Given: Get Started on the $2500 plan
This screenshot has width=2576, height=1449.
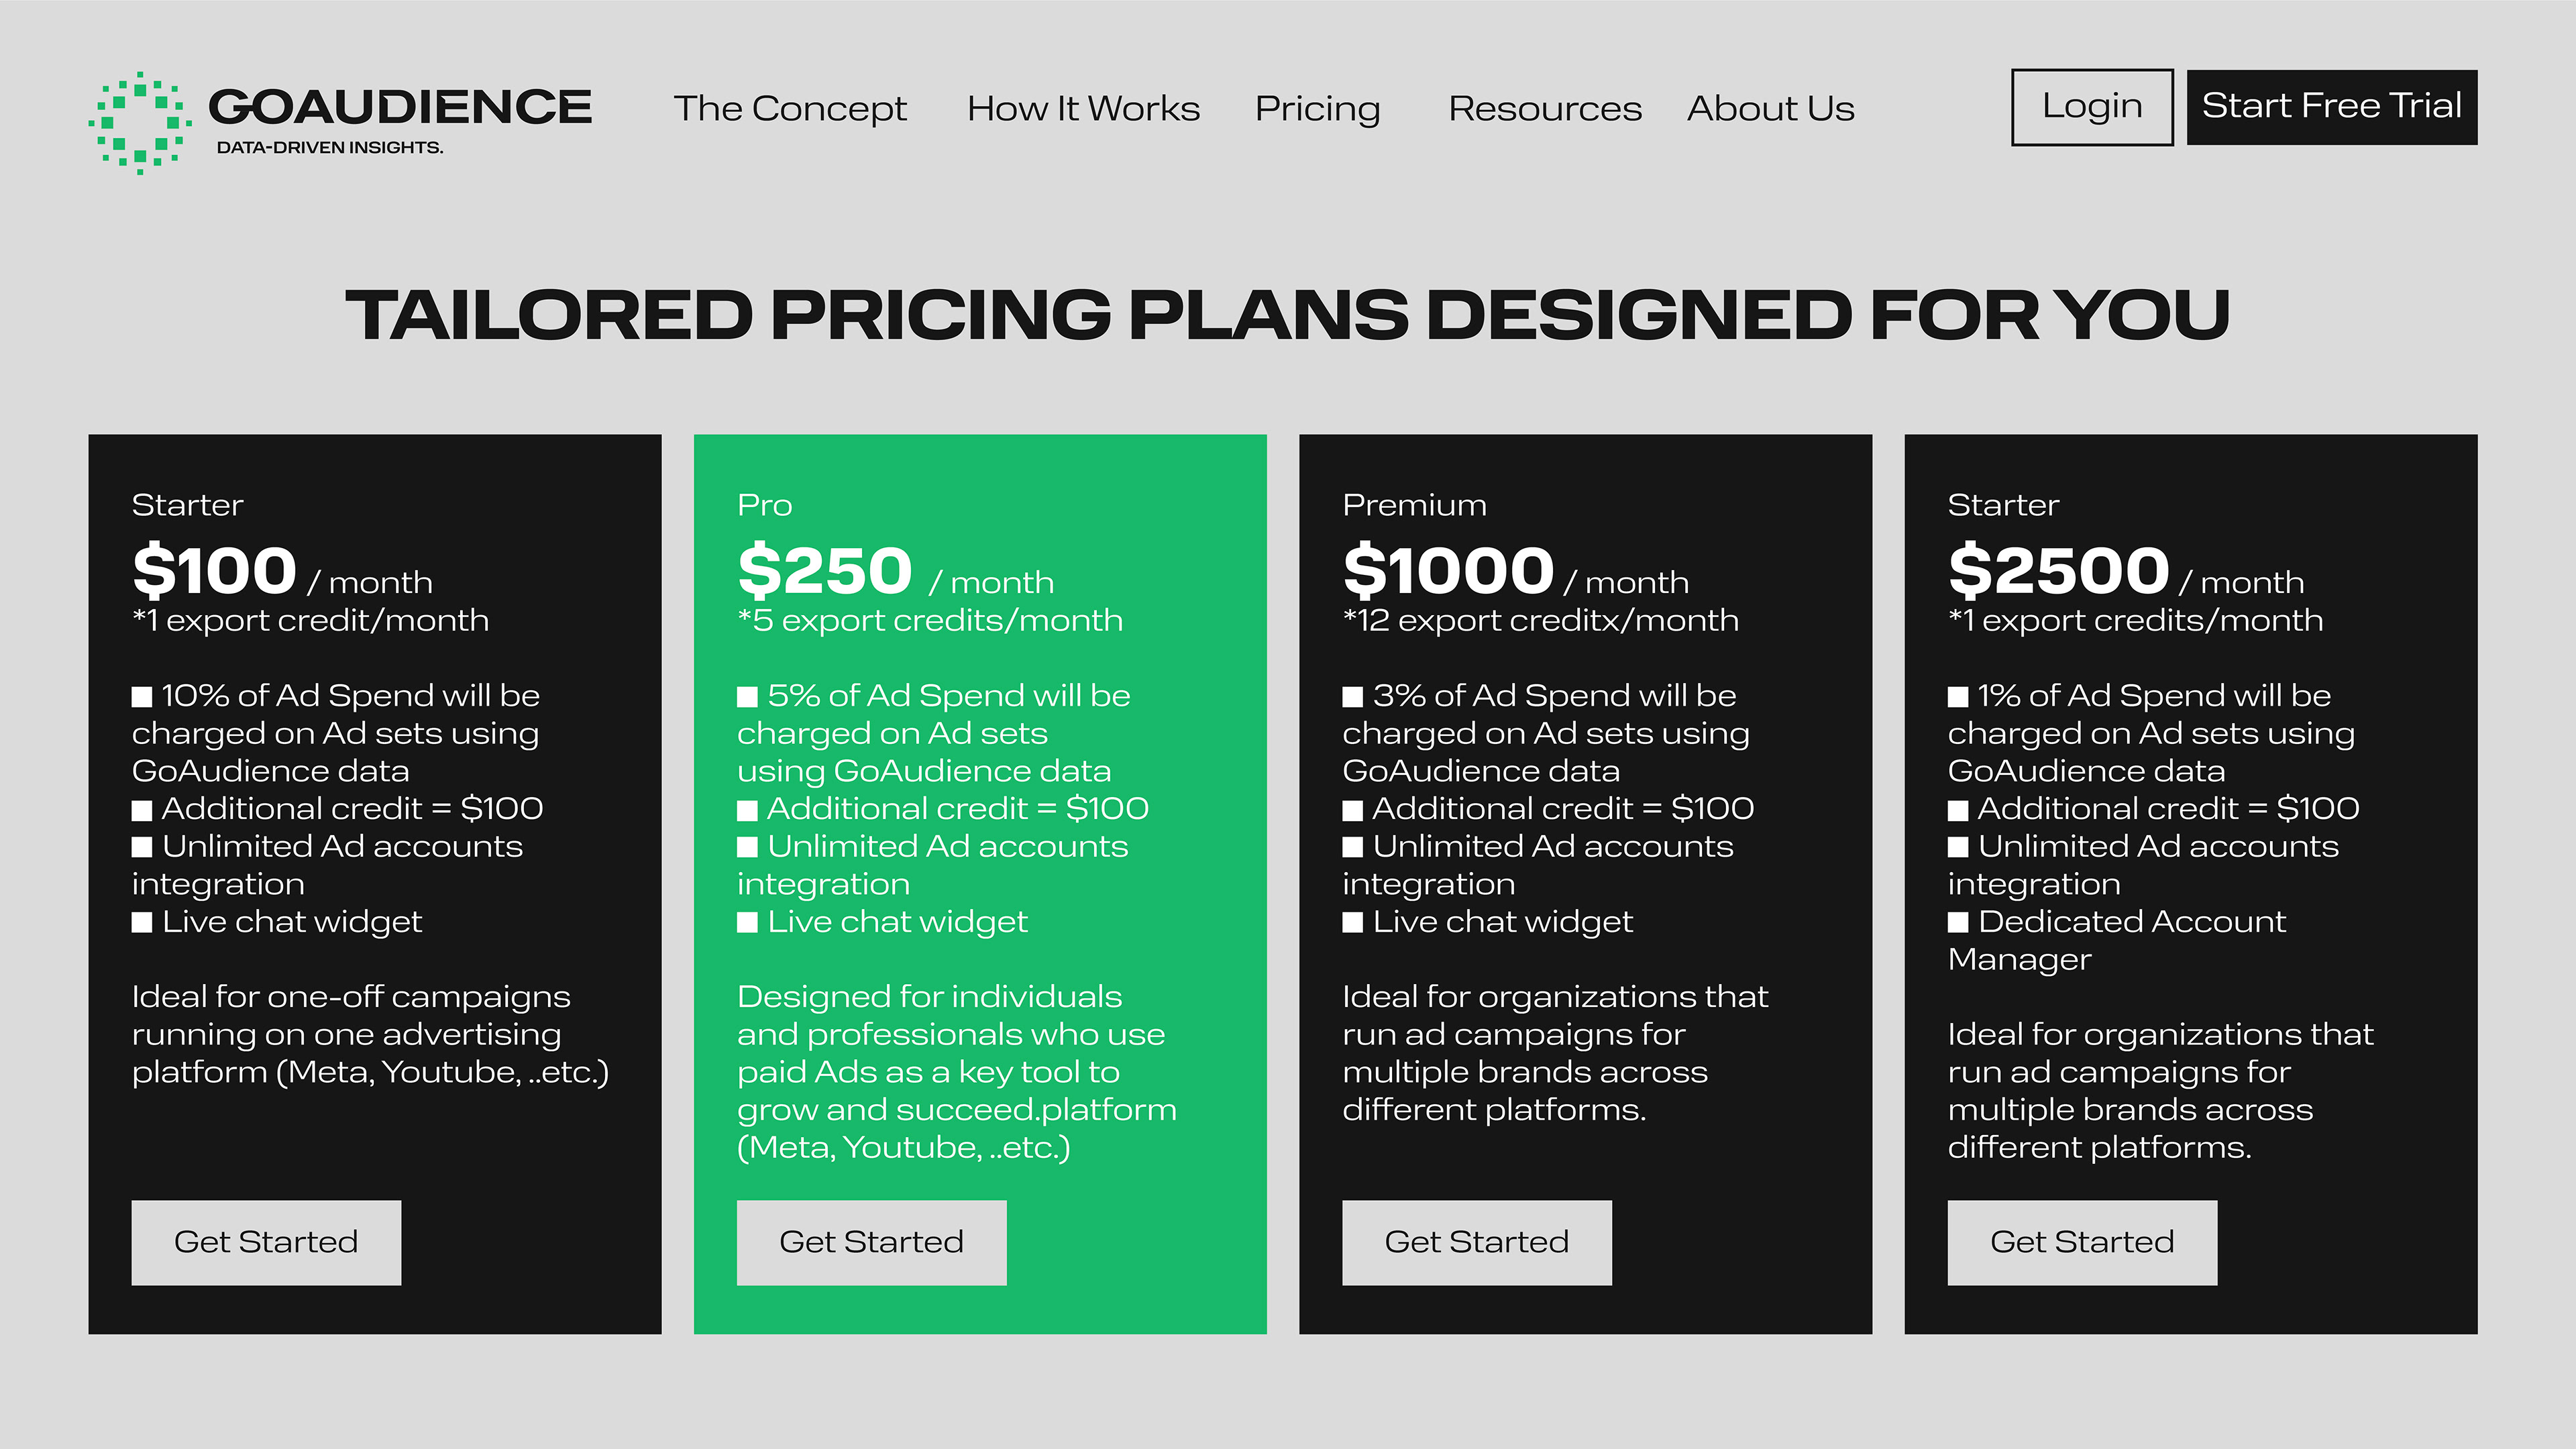Looking at the screenshot, I should (2082, 1242).
